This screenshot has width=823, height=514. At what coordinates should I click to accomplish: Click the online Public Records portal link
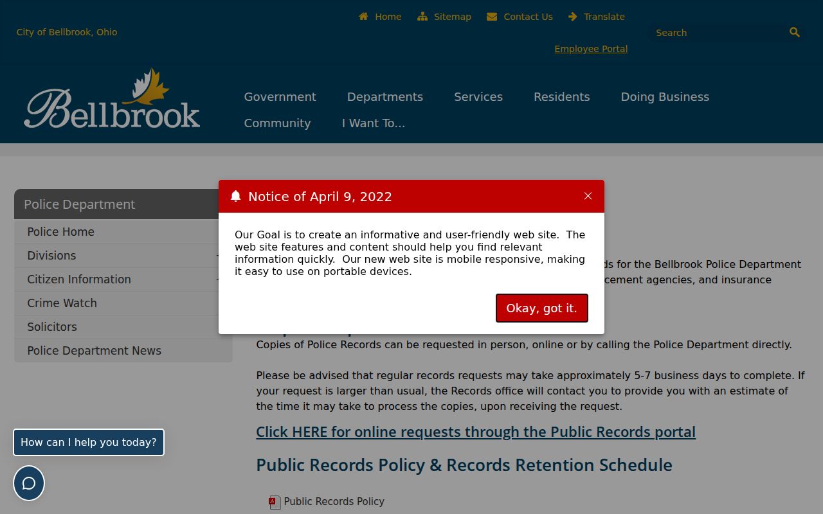click(x=476, y=432)
